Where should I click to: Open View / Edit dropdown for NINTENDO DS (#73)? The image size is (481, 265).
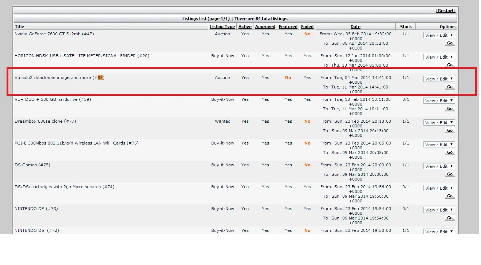(x=439, y=210)
